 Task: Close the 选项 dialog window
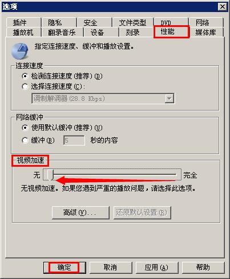223,7
